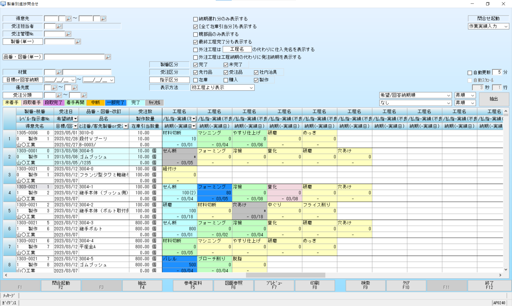Click the 抽出 button beside sort options
The height and width of the screenshot is (306, 512).
click(x=494, y=99)
